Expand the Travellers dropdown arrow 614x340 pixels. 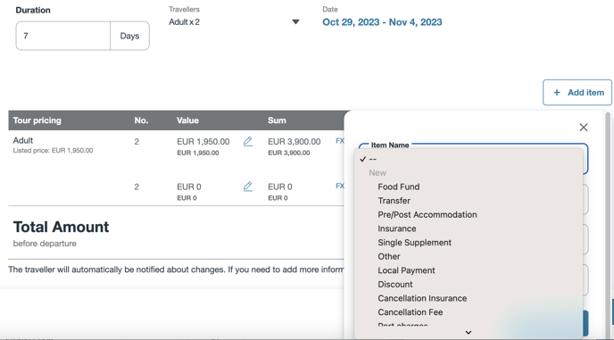[x=295, y=22]
